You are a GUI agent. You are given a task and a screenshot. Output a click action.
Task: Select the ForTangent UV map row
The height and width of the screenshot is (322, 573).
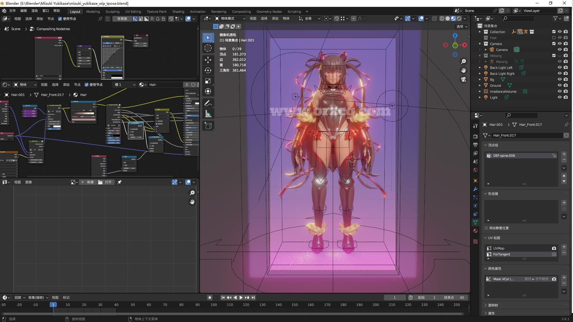[521, 254]
